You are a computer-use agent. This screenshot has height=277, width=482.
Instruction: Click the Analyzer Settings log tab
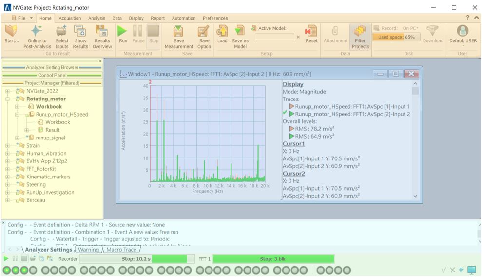coord(48,250)
